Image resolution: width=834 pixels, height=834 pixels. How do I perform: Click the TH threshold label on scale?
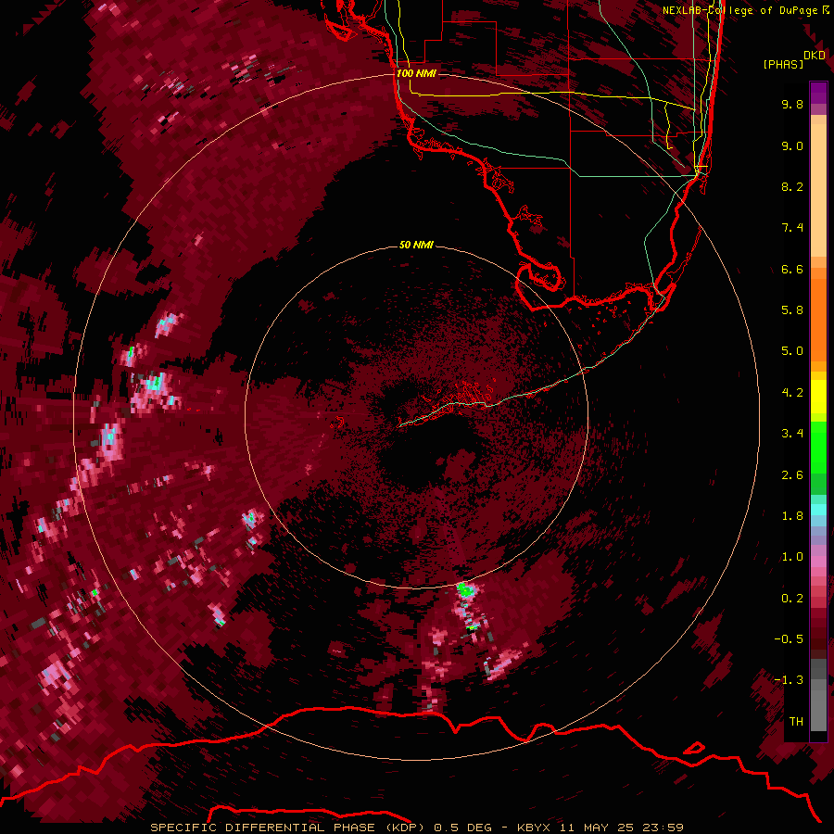tap(796, 722)
